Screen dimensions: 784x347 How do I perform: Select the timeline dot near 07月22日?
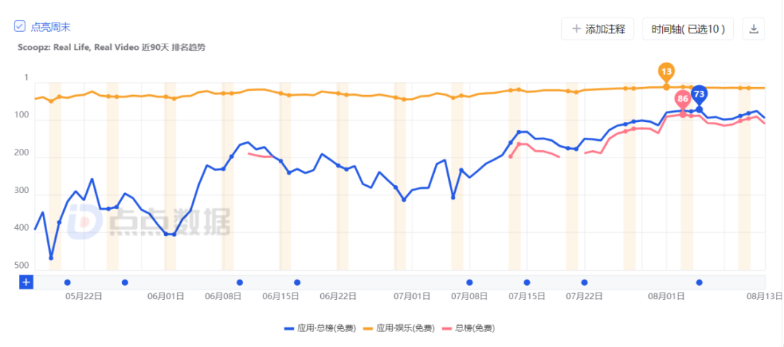point(584,282)
